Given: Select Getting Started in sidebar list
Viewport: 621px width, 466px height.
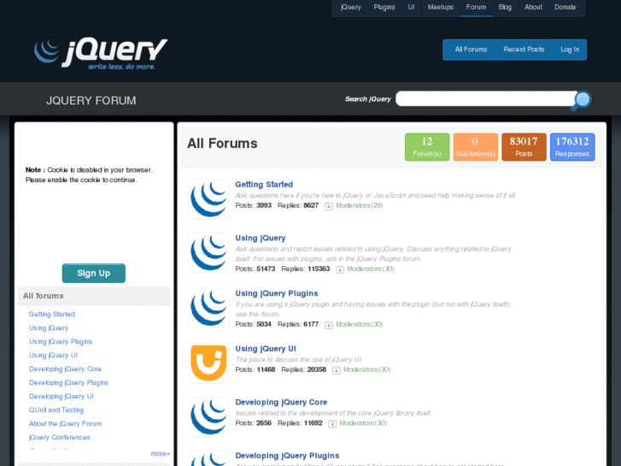Looking at the screenshot, I should (x=51, y=314).
